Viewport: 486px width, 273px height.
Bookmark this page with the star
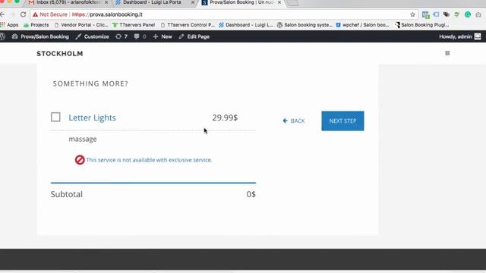pos(412,14)
